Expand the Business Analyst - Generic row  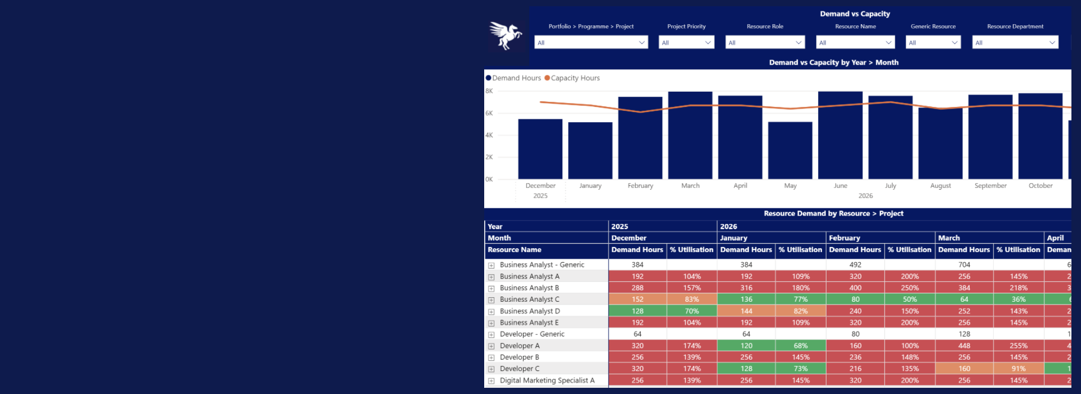(x=491, y=265)
